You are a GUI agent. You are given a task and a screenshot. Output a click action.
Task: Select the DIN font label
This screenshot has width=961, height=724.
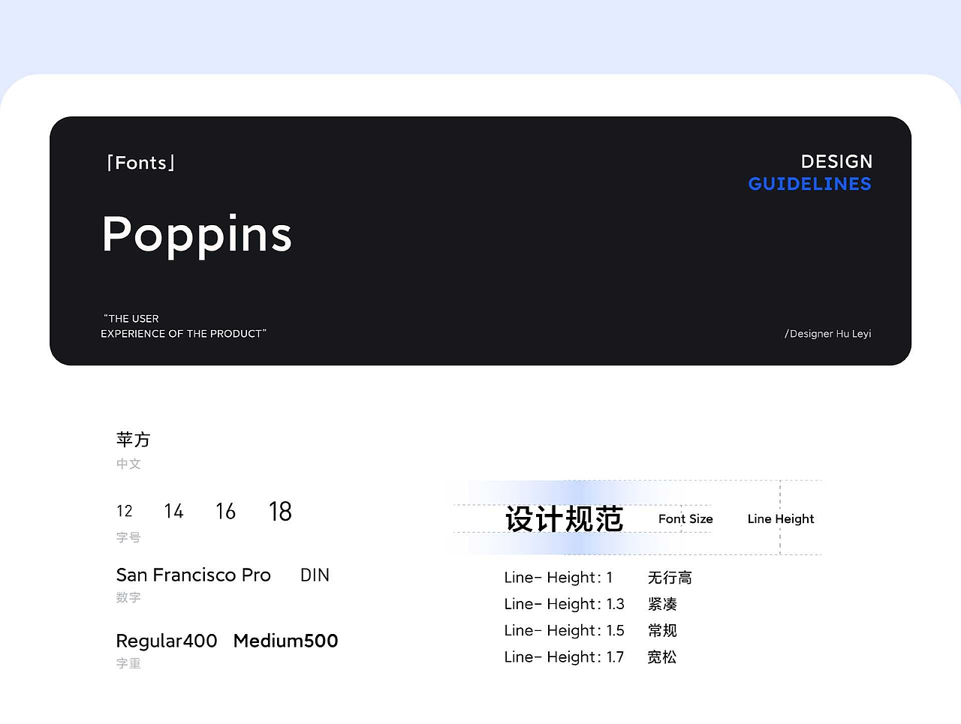point(315,575)
